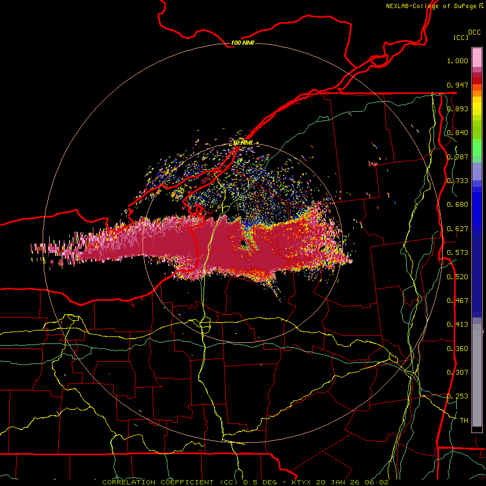Click the KTYX station identifier in footer
486x486 pixels.
[302, 482]
